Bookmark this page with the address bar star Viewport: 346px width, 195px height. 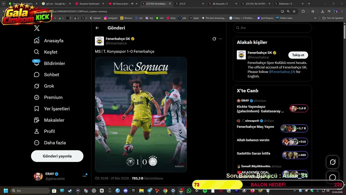[x=294, y=11]
